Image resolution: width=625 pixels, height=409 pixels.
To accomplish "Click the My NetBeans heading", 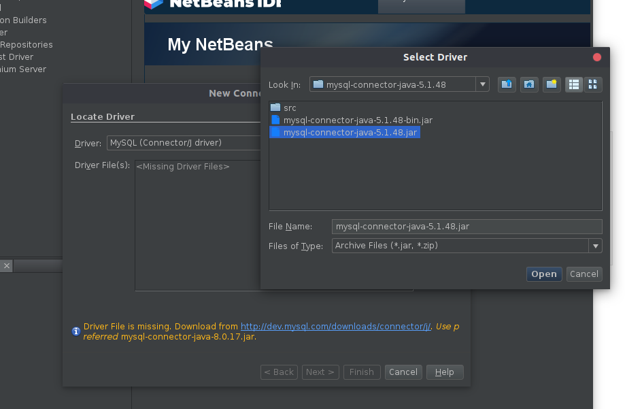I will pos(220,44).
